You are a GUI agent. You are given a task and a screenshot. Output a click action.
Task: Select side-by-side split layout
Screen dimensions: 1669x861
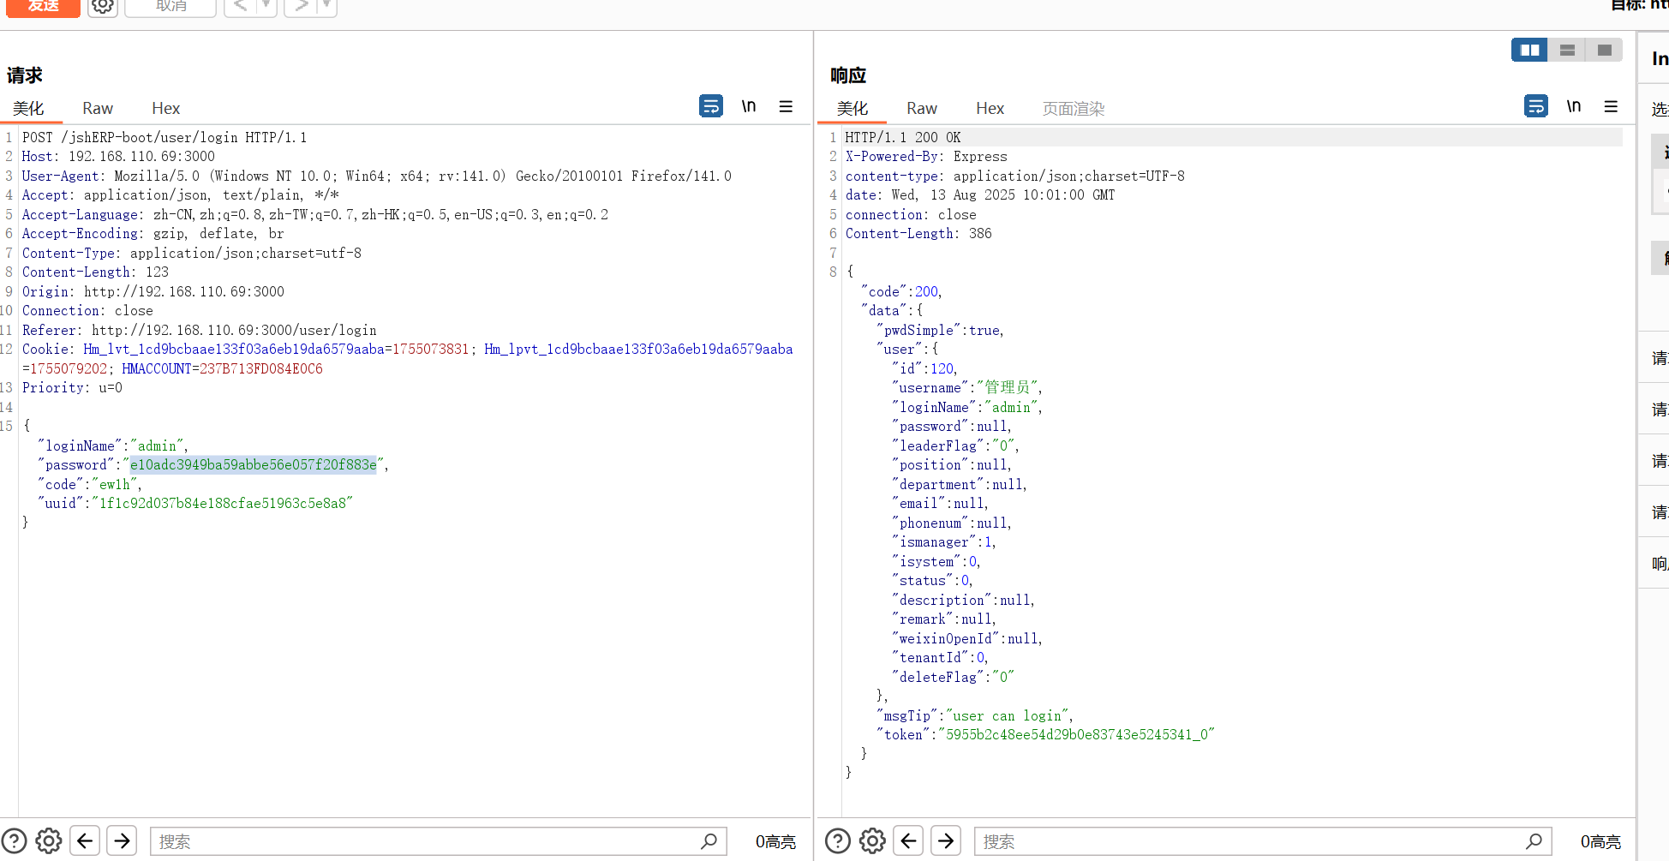click(1529, 51)
